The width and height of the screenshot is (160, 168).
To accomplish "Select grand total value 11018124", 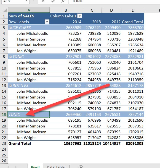I will point(92,143).
